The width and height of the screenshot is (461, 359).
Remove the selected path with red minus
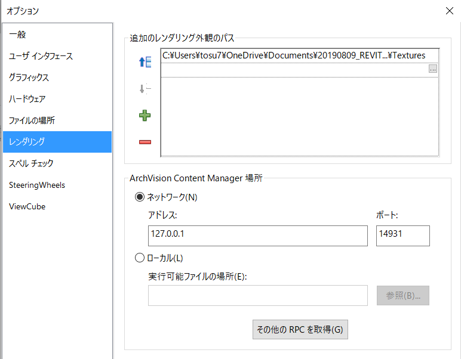(x=145, y=142)
